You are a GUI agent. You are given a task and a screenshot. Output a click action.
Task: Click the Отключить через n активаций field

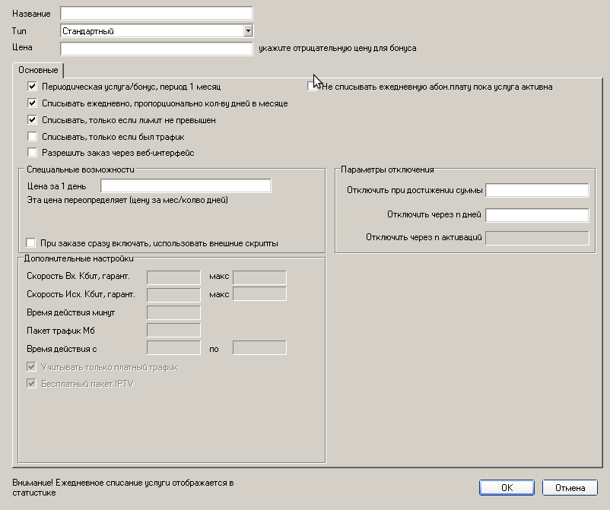tap(537, 238)
